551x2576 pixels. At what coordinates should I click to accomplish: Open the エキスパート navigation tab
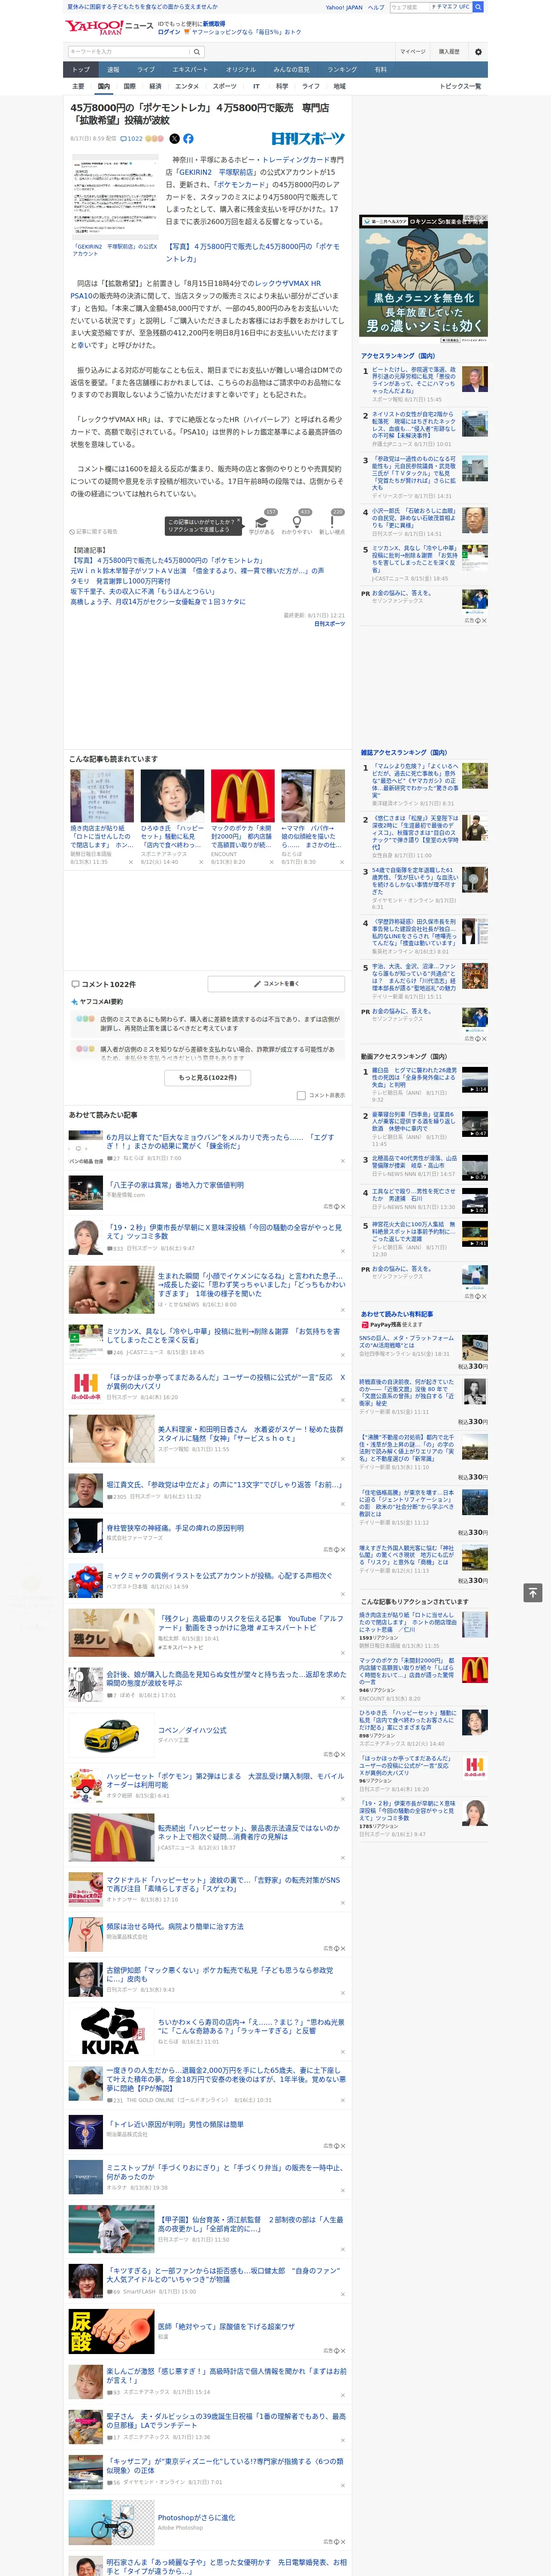pyautogui.click(x=190, y=70)
